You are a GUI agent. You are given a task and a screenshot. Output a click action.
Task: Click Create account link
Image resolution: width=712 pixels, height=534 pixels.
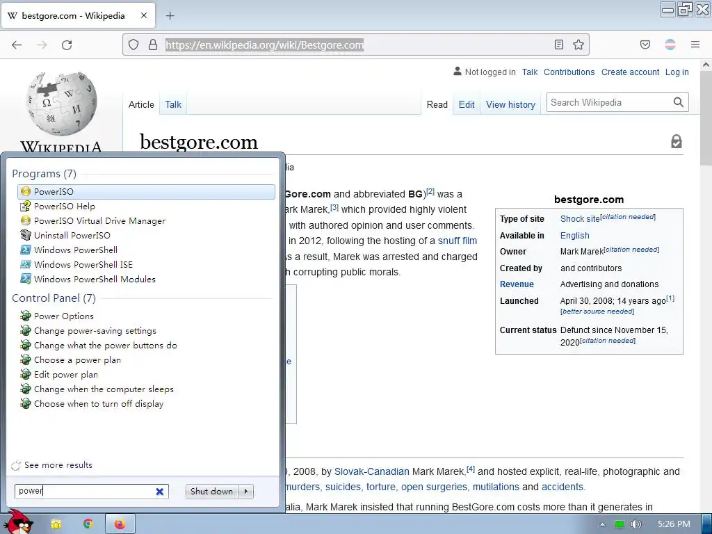click(630, 72)
